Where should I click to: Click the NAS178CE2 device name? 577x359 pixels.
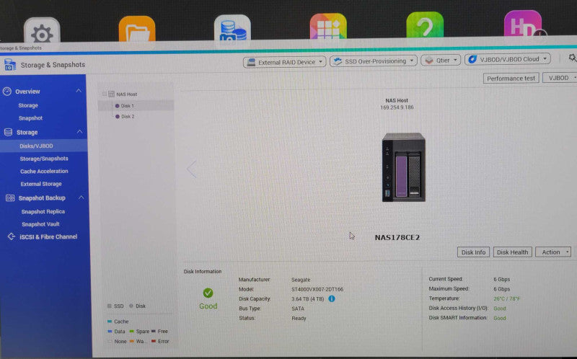point(397,237)
